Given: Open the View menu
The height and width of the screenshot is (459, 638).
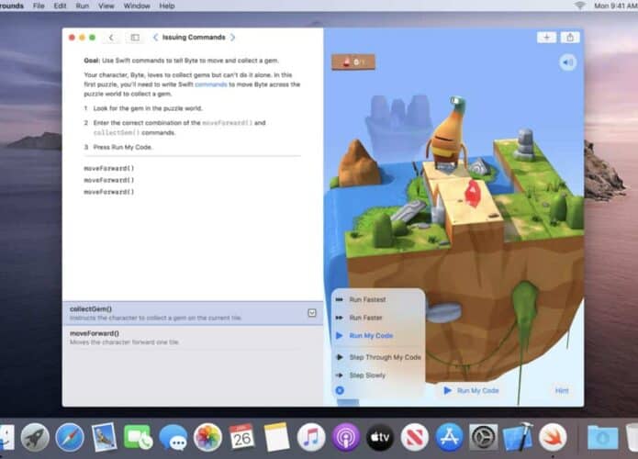Looking at the screenshot, I should pyautogui.click(x=106, y=6).
